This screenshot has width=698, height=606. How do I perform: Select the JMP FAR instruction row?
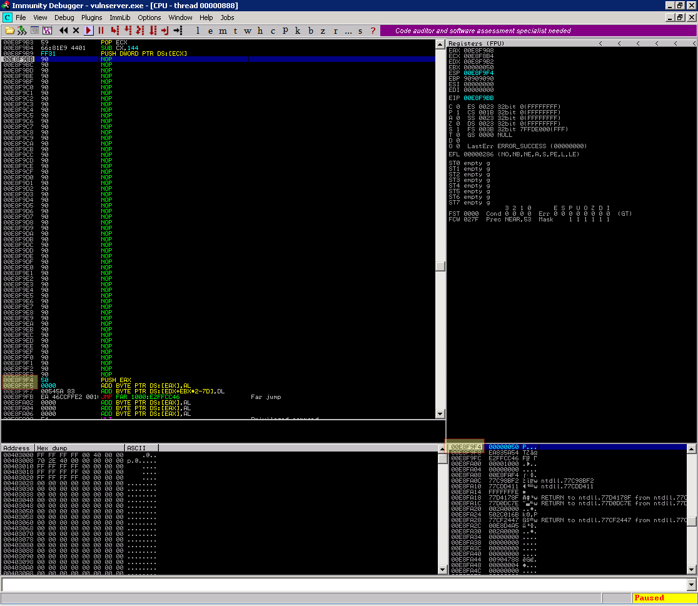click(x=218, y=397)
